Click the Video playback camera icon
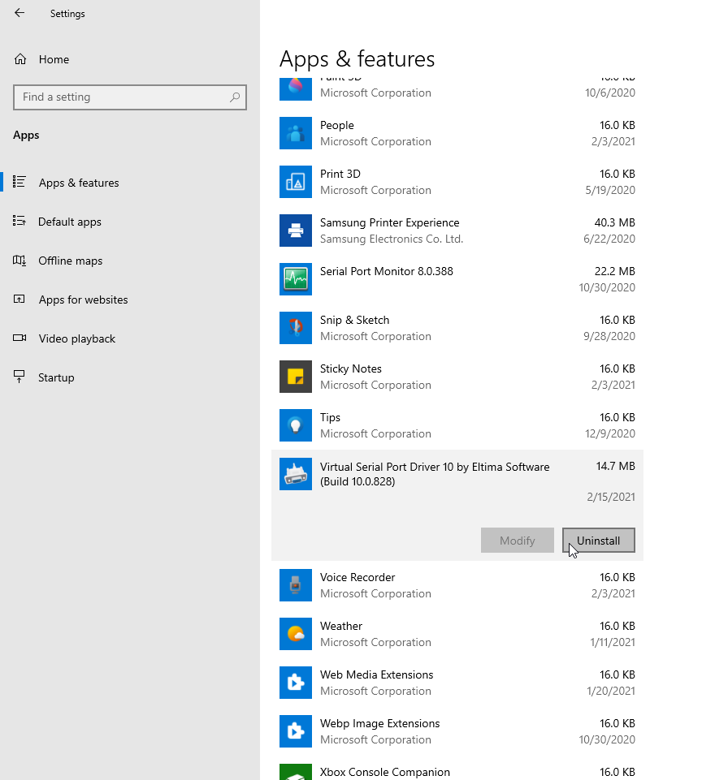Screen dimensions: 702x780 [19, 338]
